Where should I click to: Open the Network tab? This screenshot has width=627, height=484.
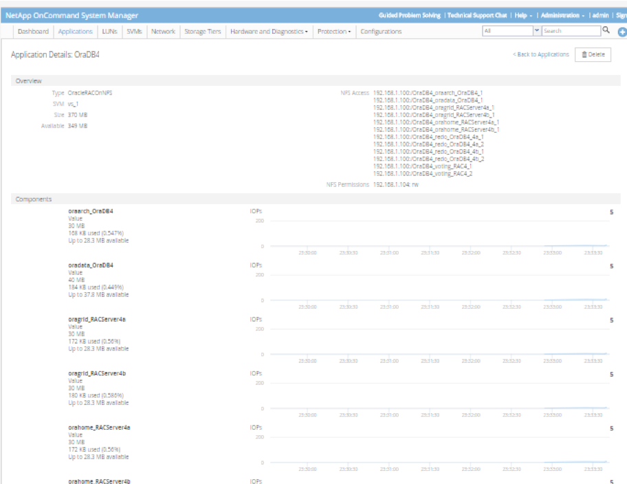[163, 31]
